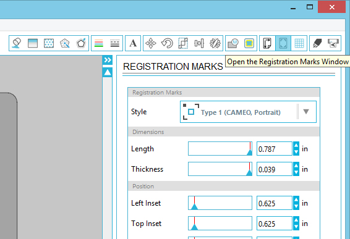The image size is (350, 239).
Task: Click the Style dropdown arrow
Action: [306, 112]
